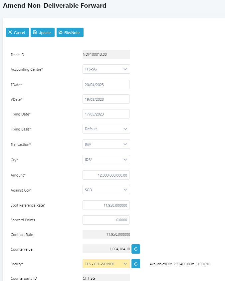
Task: Click the Contract Rate value field
Action: [x=106, y=234]
